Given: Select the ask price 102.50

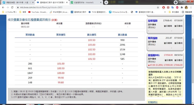Looking at the screenshot, I should pos(92,50).
